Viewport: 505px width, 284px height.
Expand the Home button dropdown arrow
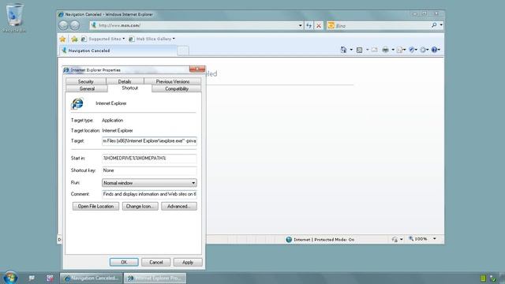pyautogui.click(x=351, y=50)
